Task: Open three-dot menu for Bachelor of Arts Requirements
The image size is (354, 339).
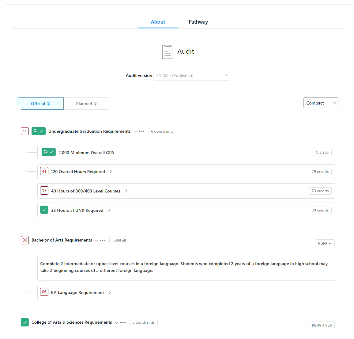Action: (103, 240)
